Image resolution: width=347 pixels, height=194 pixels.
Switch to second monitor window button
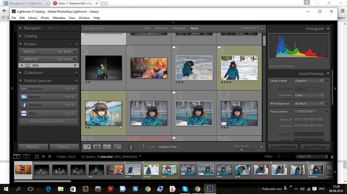click(x=27, y=156)
